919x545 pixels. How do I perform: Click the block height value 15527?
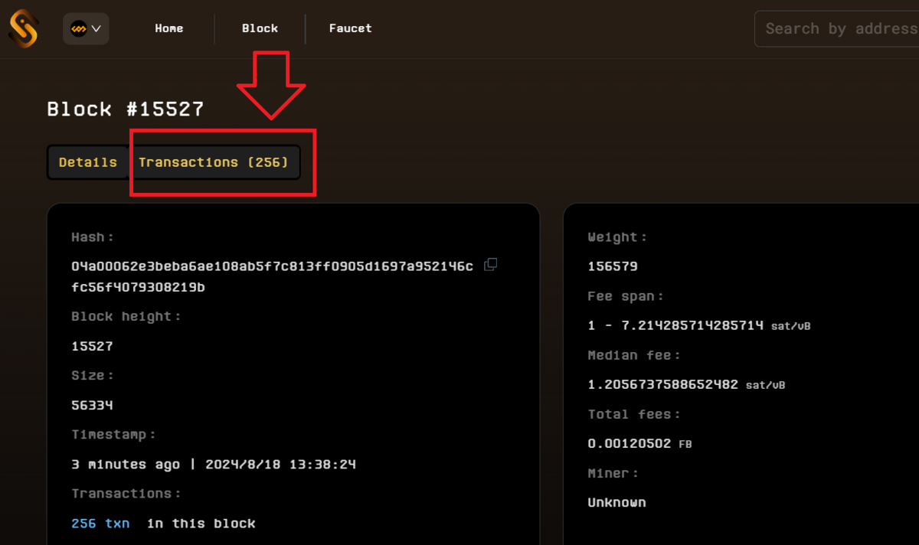[x=92, y=346]
